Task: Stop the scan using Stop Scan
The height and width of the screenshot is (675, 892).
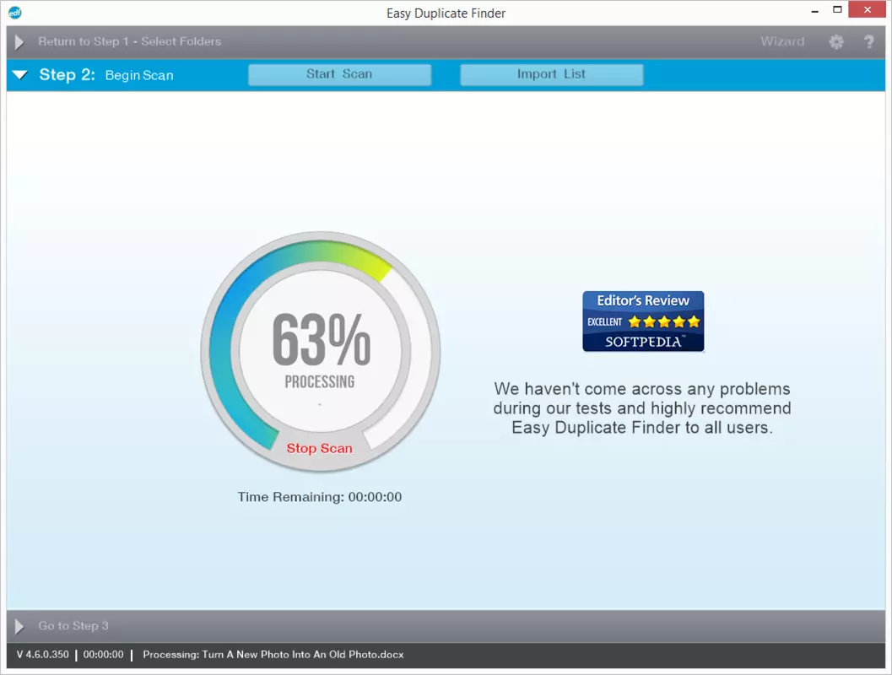Action: coord(319,449)
